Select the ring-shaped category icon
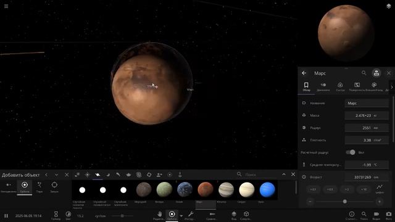This screenshot has width=395, height=222. (x=149, y=175)
